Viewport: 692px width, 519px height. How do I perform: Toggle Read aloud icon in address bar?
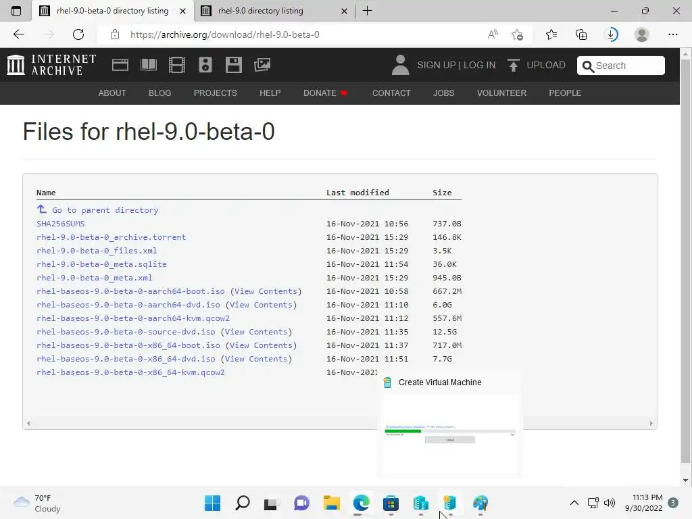click(x=493, y=34)
